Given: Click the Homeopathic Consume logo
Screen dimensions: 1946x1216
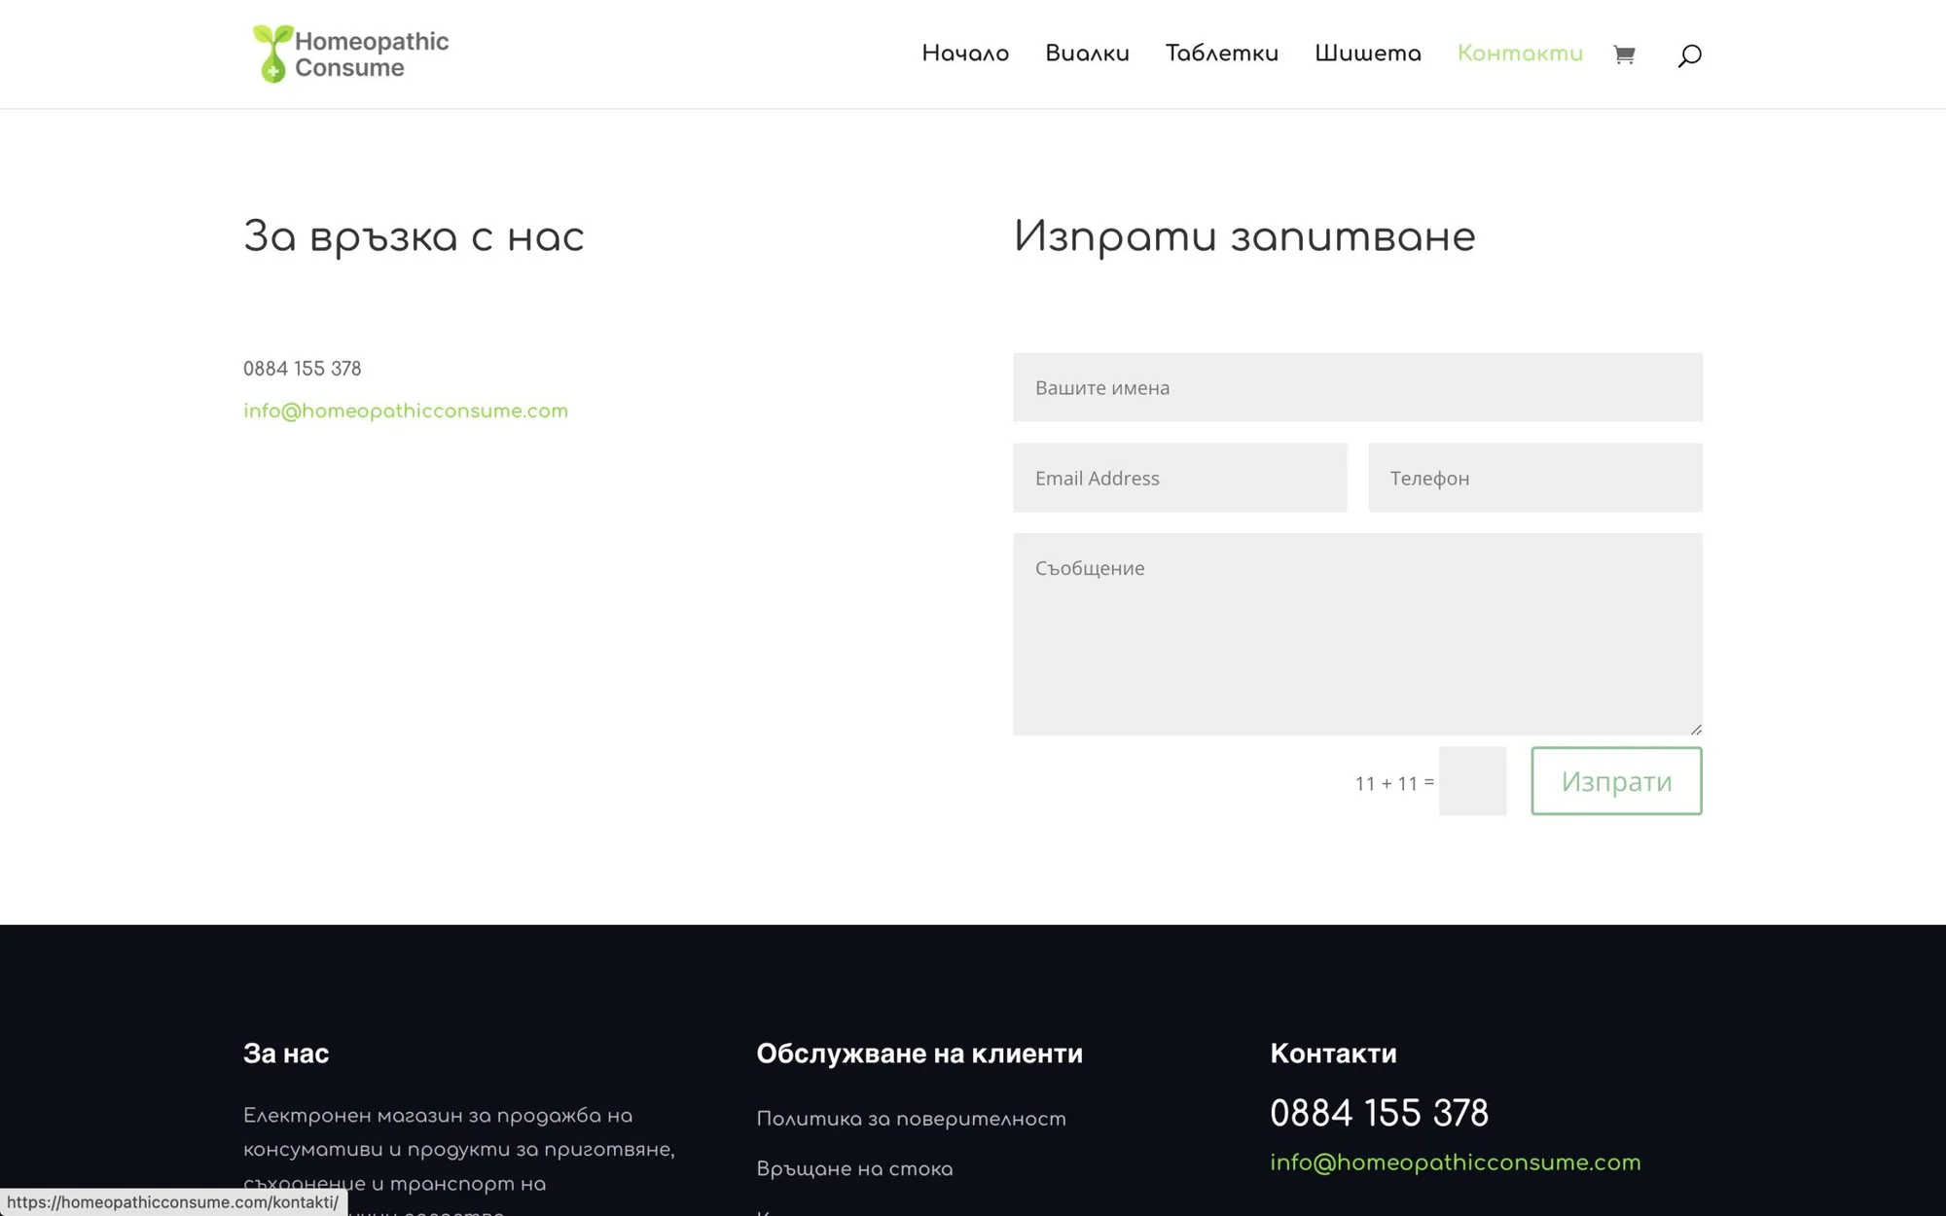Looking at the screenshot, I should click(x=350, y=54).
